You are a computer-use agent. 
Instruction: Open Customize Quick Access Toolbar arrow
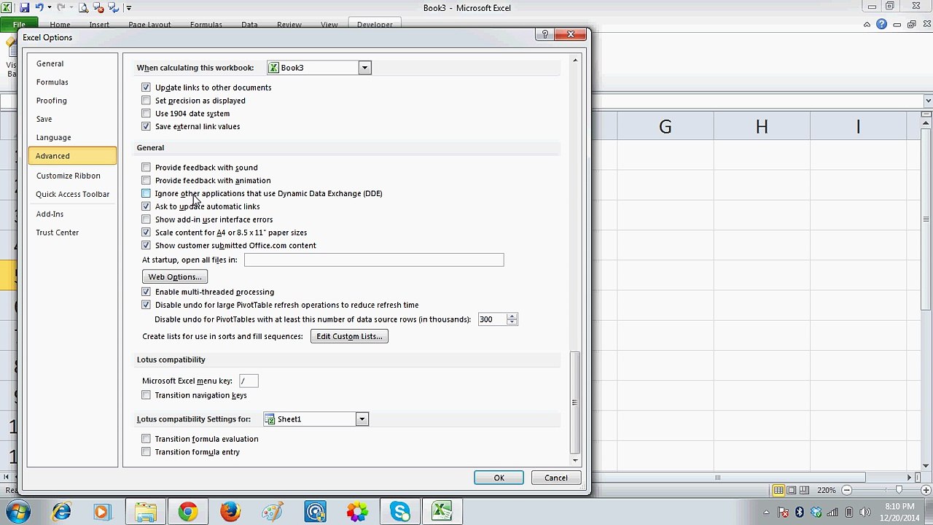(x=129, y=8)
